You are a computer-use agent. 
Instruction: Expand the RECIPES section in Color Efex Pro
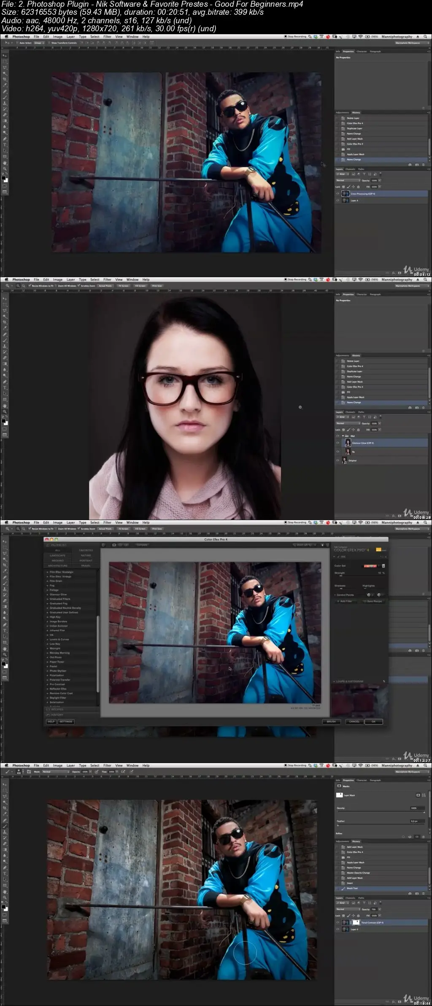pyautogui.click(x=57, y=709)
